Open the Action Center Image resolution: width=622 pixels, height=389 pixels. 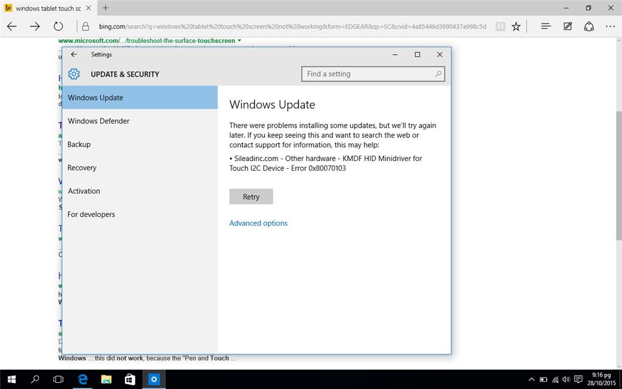pos(578,379)
